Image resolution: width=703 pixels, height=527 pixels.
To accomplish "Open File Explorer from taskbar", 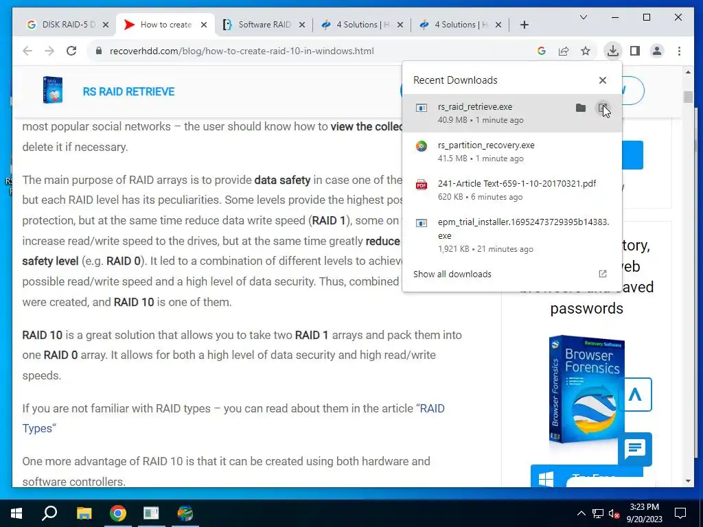I will tap(84, 513).
